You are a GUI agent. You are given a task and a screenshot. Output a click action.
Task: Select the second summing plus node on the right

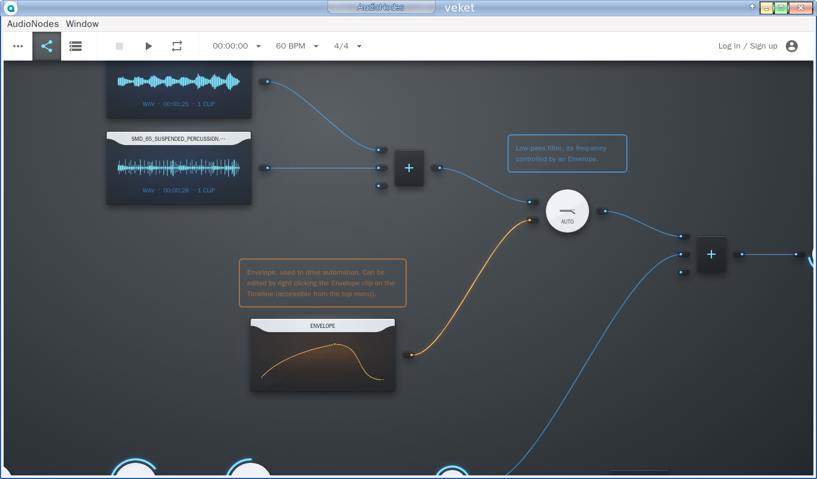tap(711, 254)
